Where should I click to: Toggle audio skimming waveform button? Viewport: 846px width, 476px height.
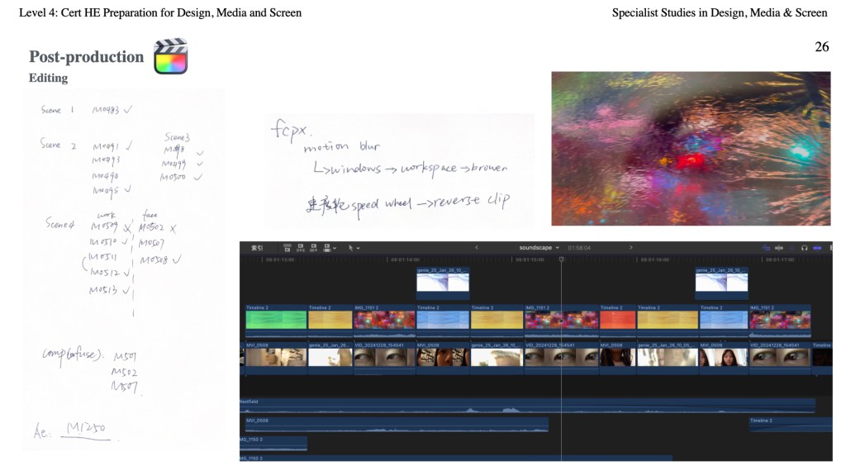779,247
